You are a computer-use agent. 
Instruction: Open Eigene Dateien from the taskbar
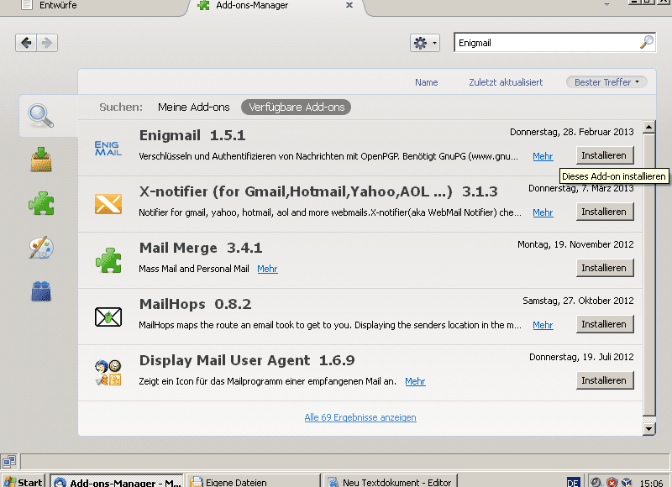click(x=252, y=482)
